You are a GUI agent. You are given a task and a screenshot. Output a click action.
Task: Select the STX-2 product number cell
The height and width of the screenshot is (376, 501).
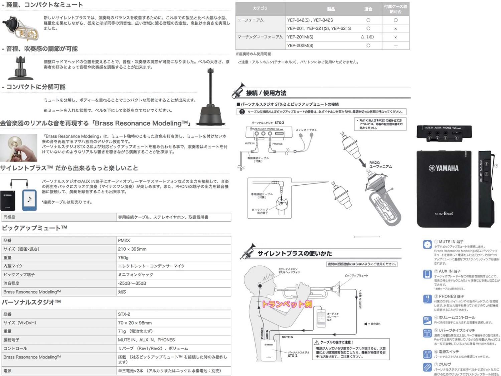click(173, 314)
